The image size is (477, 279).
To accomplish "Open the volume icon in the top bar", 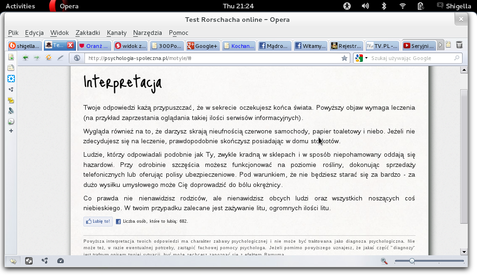I will (365, 6).
